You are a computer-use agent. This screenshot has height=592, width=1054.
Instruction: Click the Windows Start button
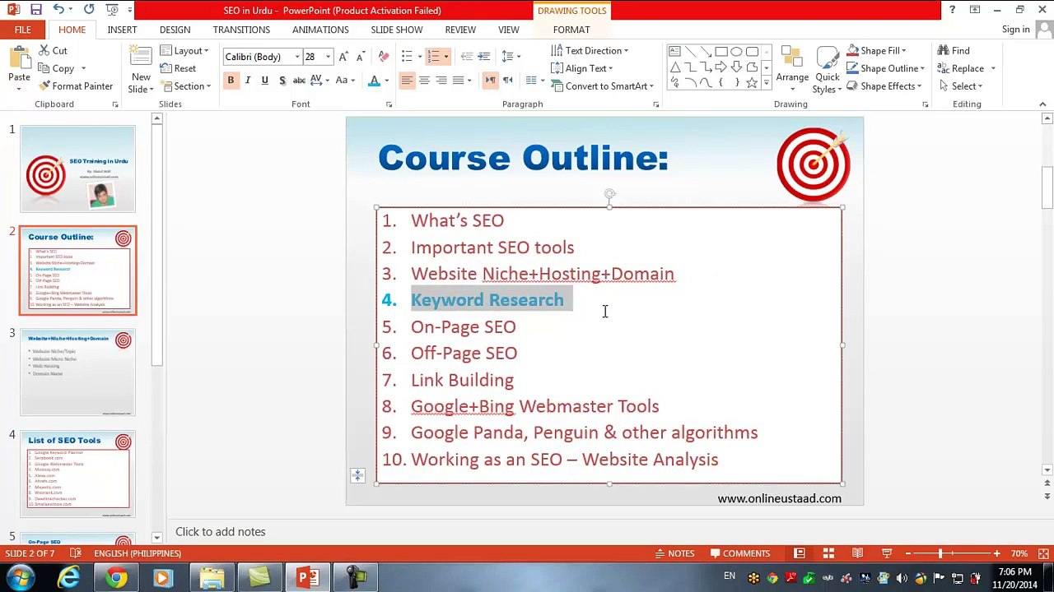20,578
